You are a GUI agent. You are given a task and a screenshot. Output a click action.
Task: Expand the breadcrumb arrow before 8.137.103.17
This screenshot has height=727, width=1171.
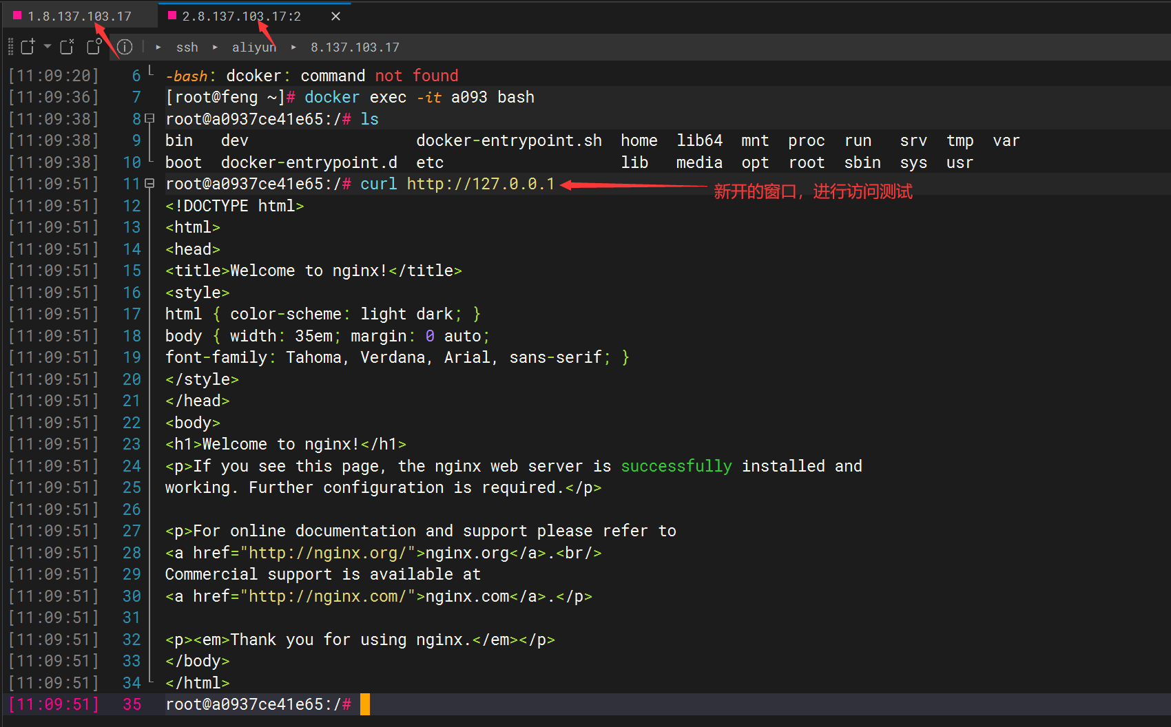(293, 48)
